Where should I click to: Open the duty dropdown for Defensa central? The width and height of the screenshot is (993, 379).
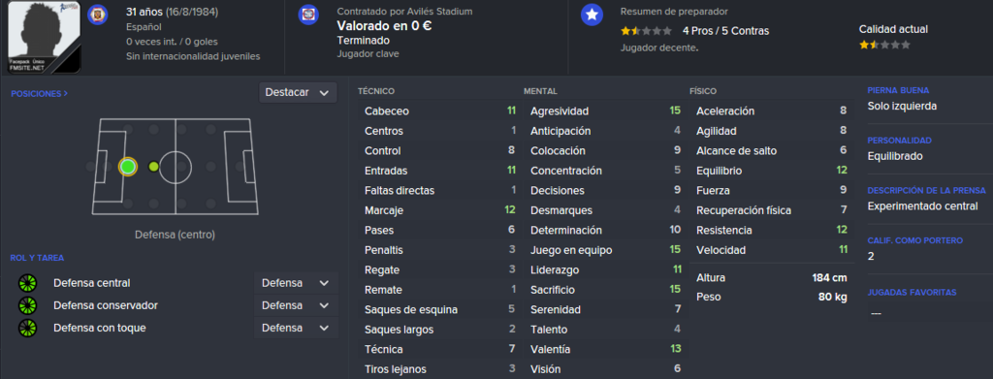[296, 283]
